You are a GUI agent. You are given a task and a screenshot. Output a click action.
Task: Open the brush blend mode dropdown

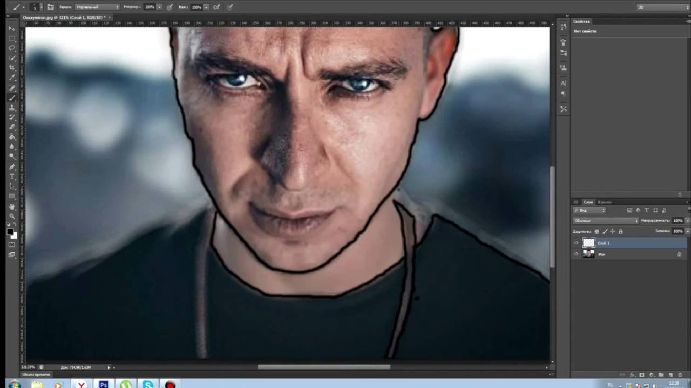[x=97, y=7]
